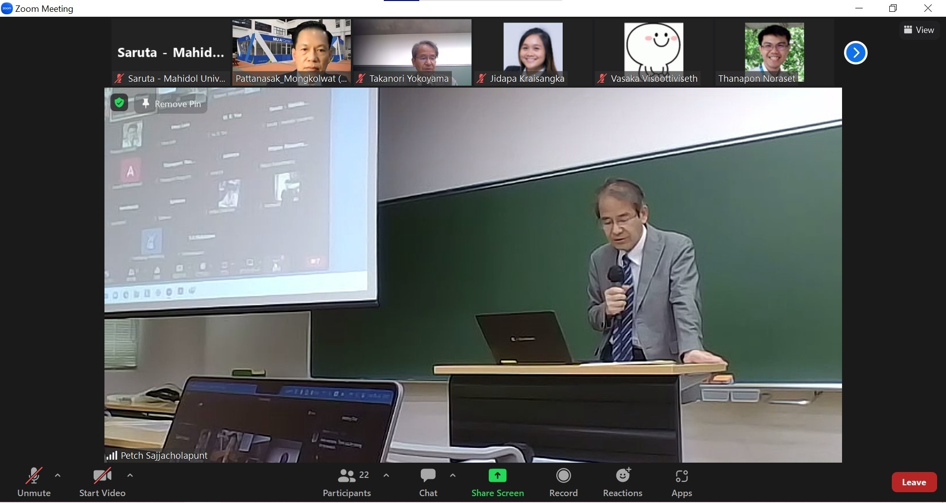Show next page of participant thumbnails
This screenshot has height=503, width=946.
click(855, 53)
